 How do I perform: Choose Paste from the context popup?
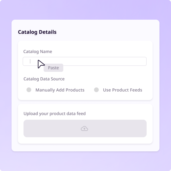pyautogui.click(x=54, y=68)
